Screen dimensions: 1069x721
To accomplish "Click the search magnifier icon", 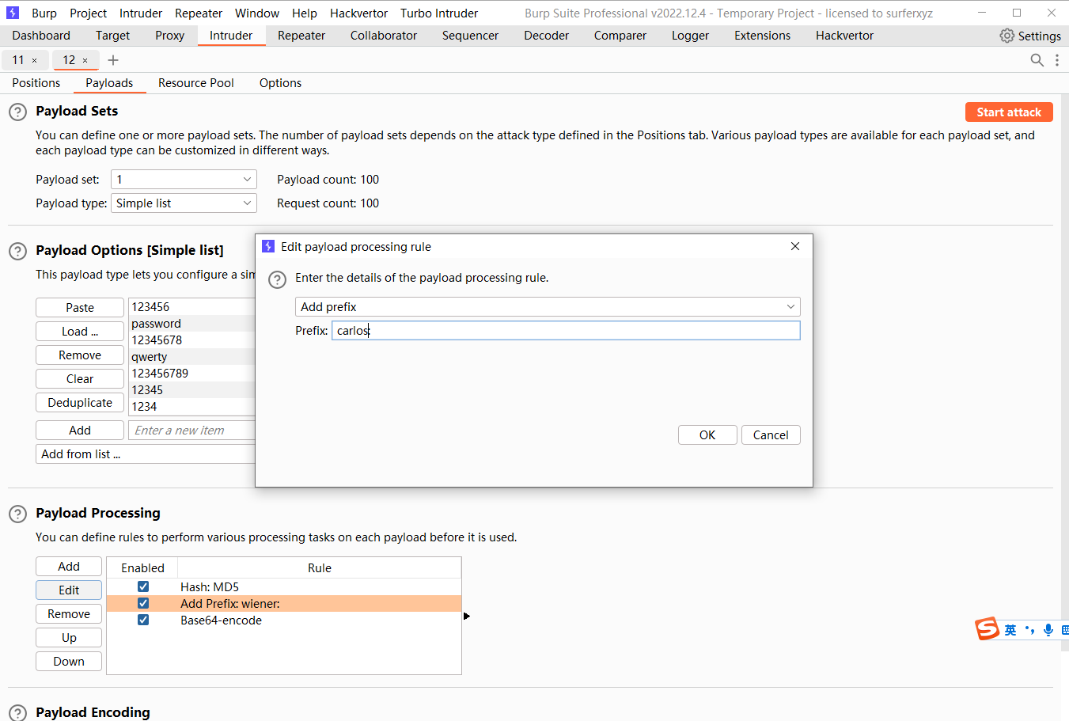I will click(1037, 59).
